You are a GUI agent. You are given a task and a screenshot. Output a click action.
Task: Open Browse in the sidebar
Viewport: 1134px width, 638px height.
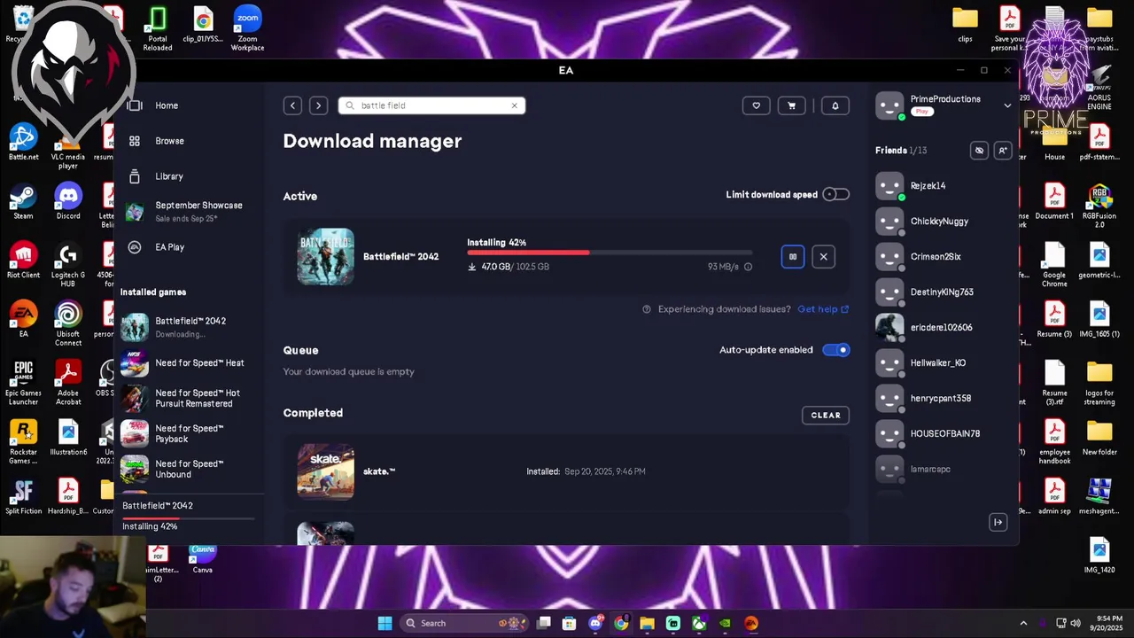click(169, 141)
